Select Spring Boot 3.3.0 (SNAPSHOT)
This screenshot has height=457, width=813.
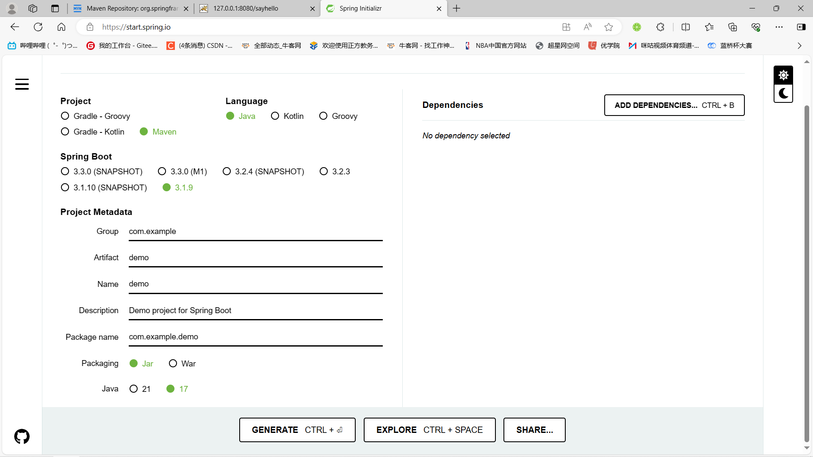pyautogui.click(x=102, y=171)
